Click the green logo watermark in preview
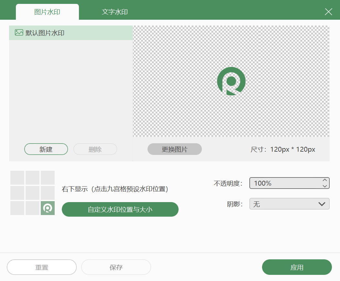The height and width of the screenshot is (281, 340). [231, 81]
